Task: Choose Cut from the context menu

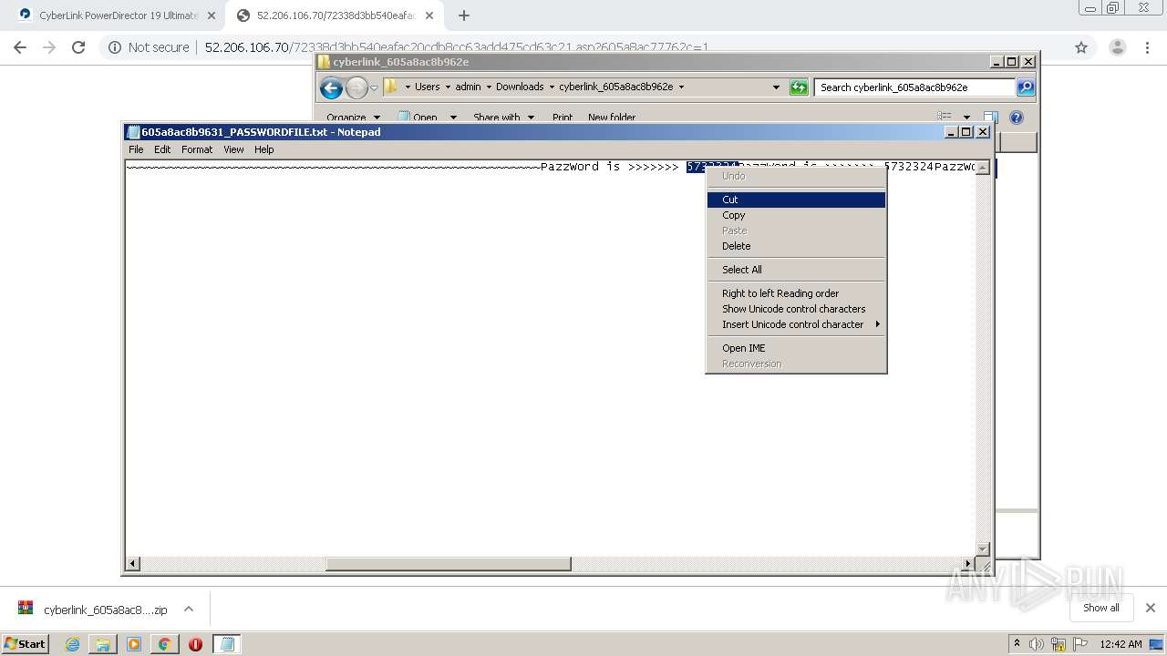Action: [x=796, y=200]
